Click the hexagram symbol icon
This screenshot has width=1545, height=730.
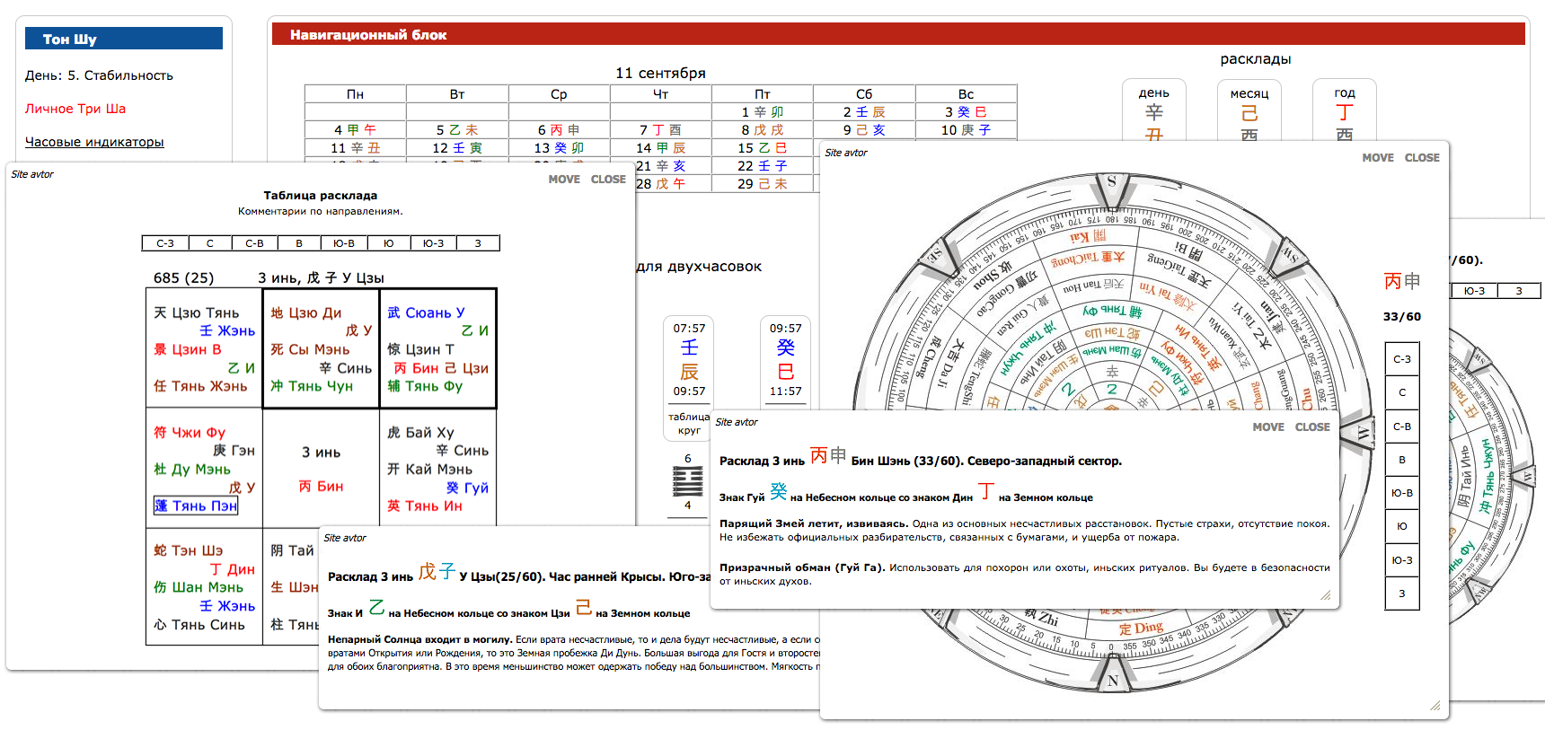688,482
